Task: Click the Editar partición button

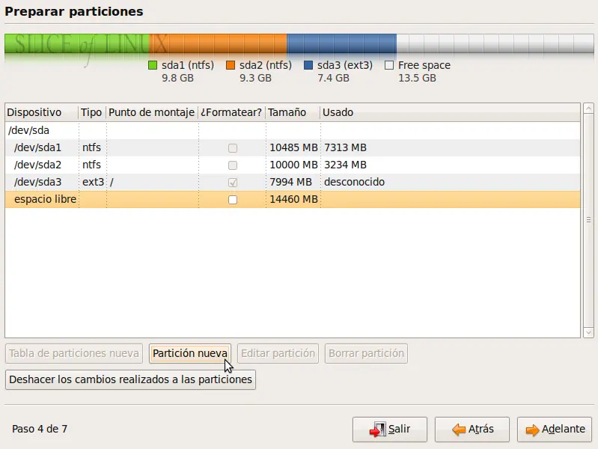Action: (278, 353)
